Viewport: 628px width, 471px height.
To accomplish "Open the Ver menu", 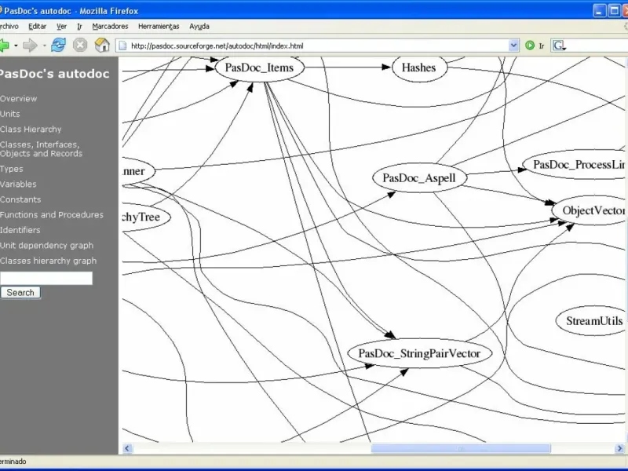I will point(61,27).
